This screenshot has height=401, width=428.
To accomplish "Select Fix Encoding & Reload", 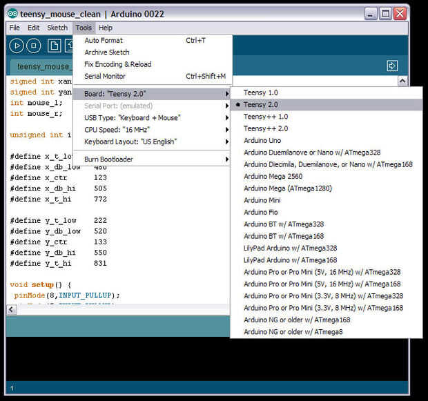I will click(x=153, y=64).
